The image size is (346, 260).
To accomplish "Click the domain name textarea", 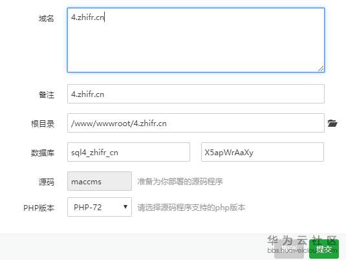I will (196, 40).
